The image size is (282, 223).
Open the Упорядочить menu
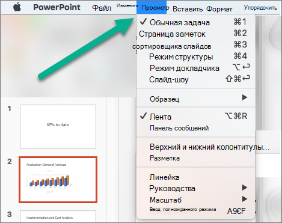point(260,8)
